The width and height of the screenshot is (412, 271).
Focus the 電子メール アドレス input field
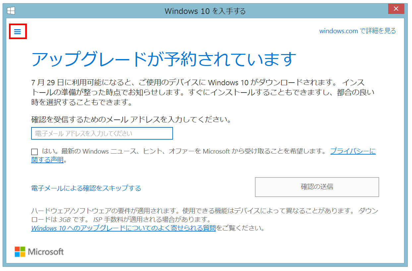(x=102, y=133)
